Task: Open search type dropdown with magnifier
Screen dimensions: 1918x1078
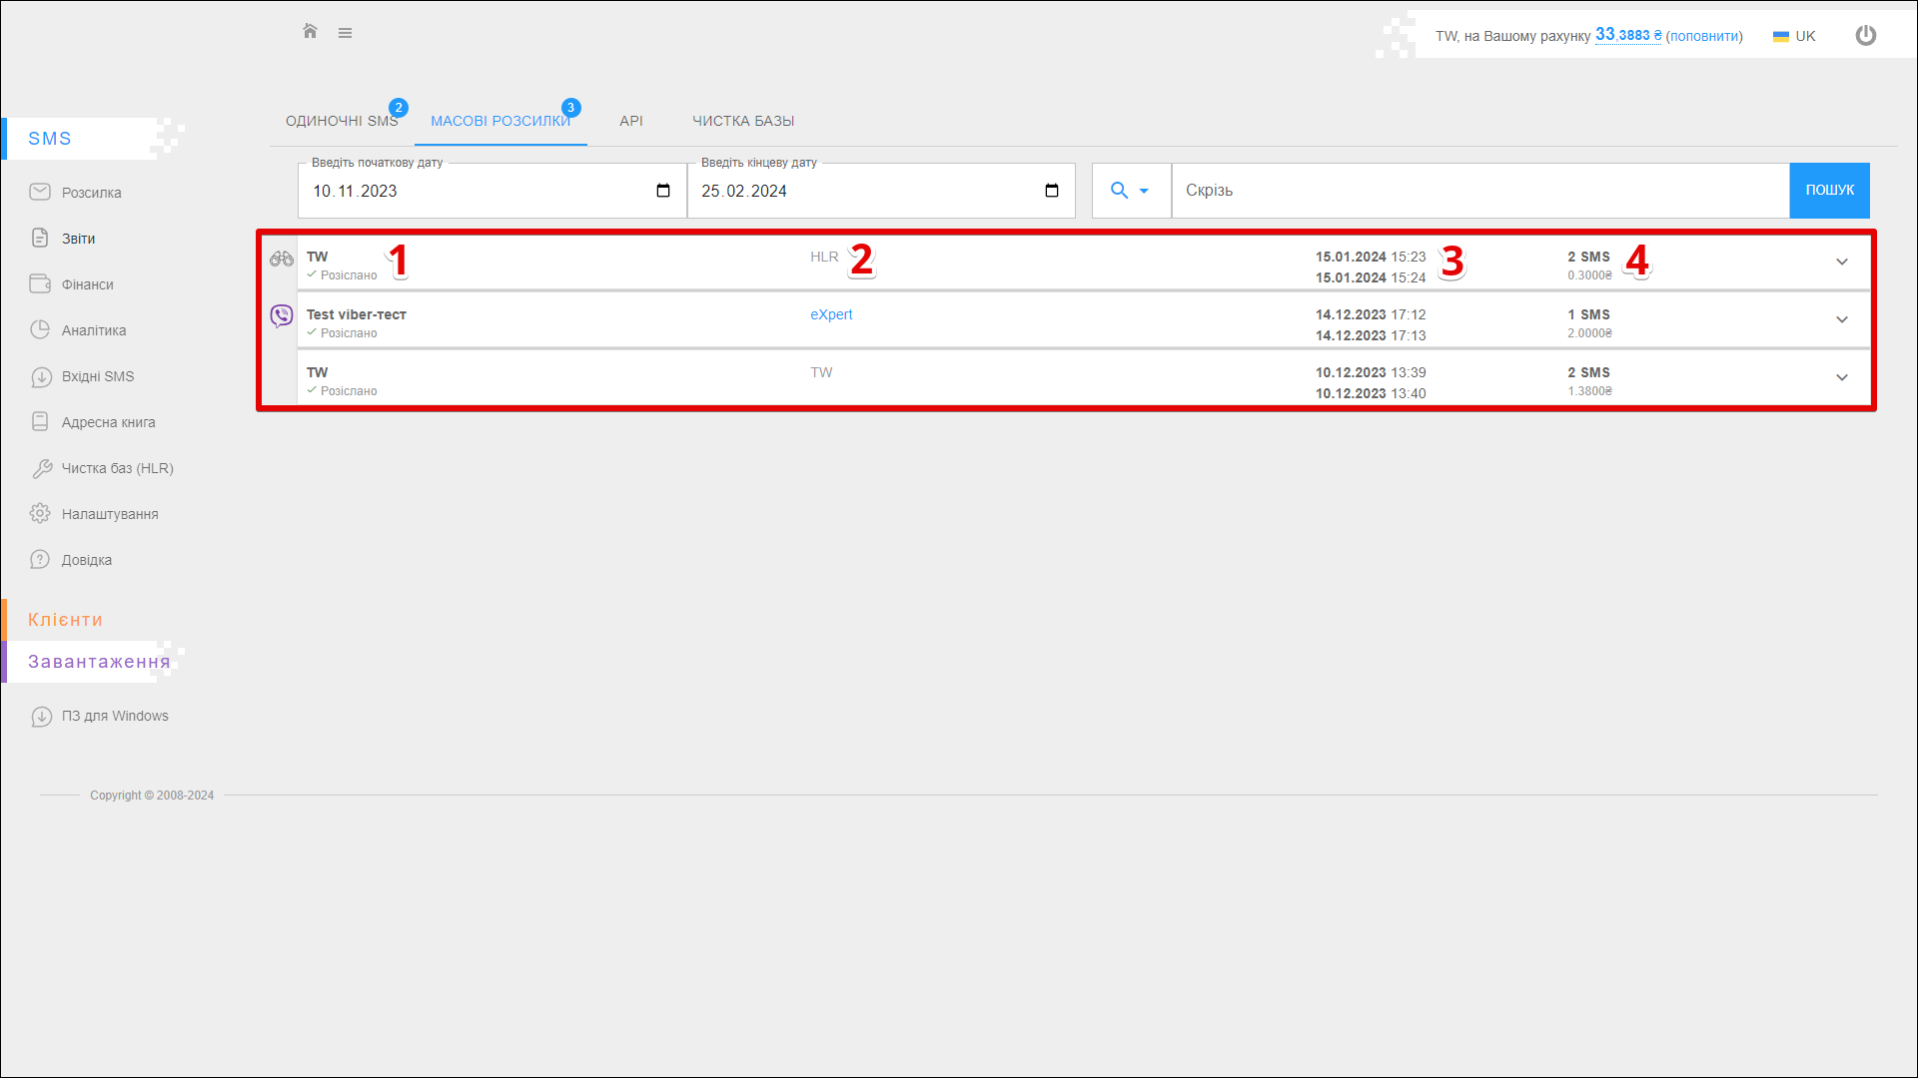Action: click(x=1130, y=191)
